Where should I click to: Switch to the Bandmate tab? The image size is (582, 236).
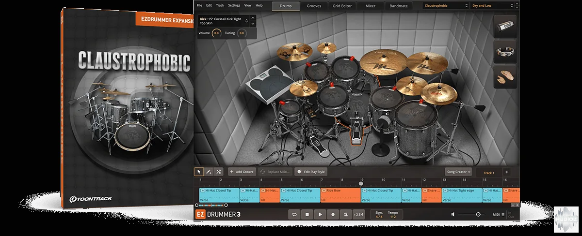tap(399, 6)
